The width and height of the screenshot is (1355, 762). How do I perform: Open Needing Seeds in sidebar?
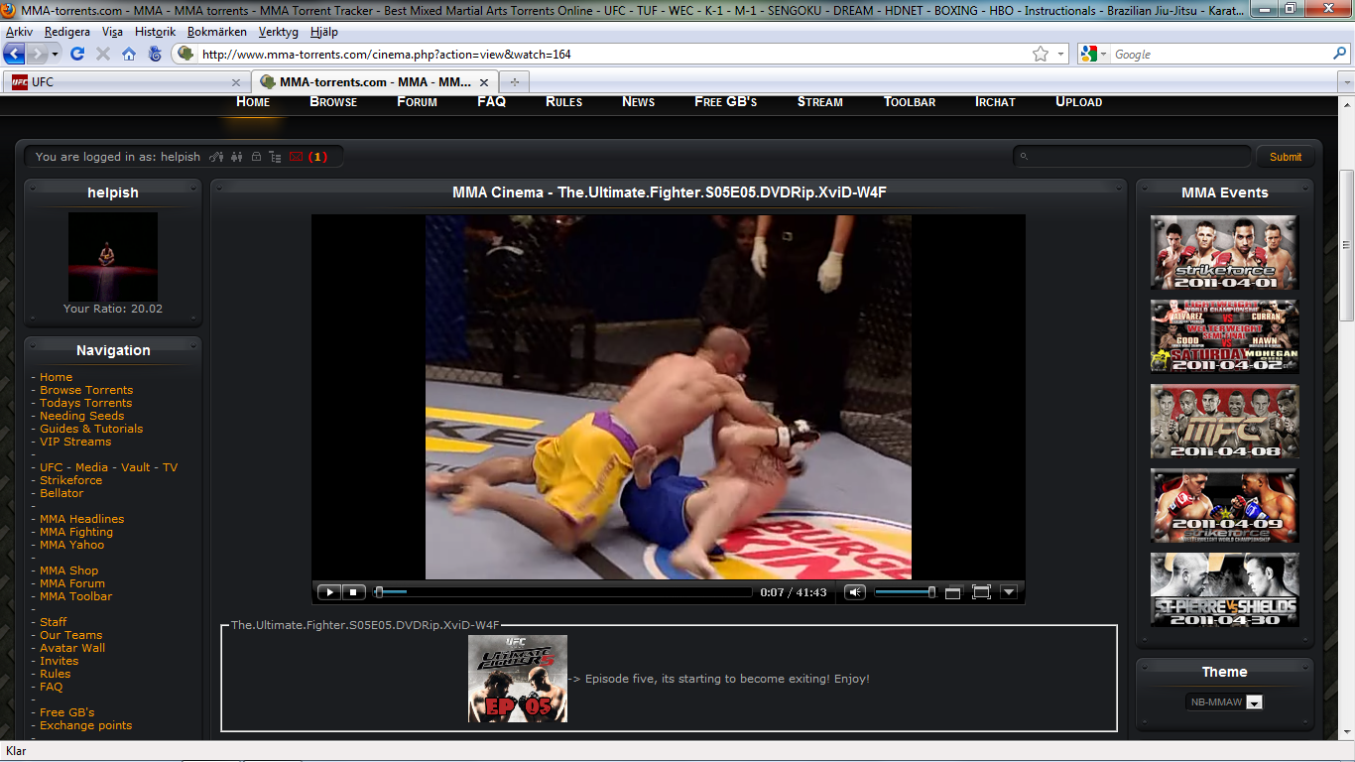coord(81,416)
